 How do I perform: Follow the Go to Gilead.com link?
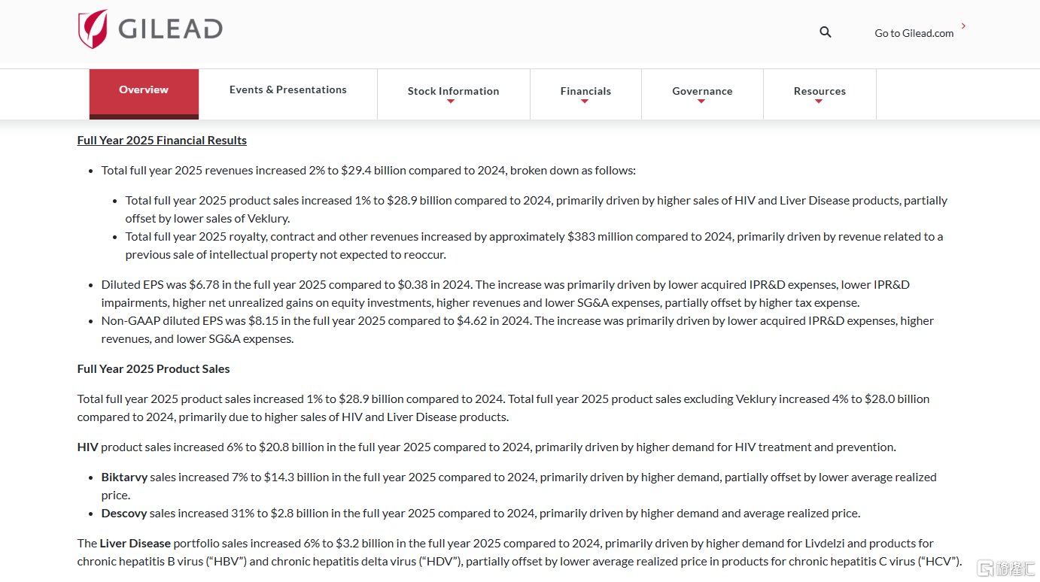(x=914, y=33)
